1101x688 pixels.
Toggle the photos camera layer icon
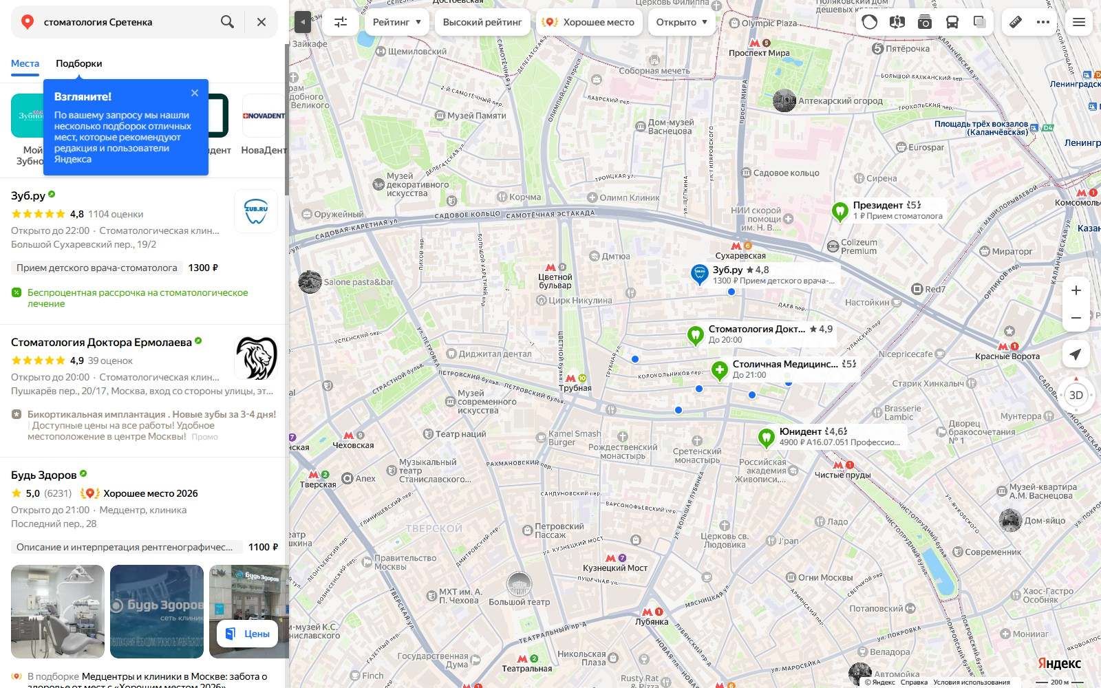click(925, 22)
